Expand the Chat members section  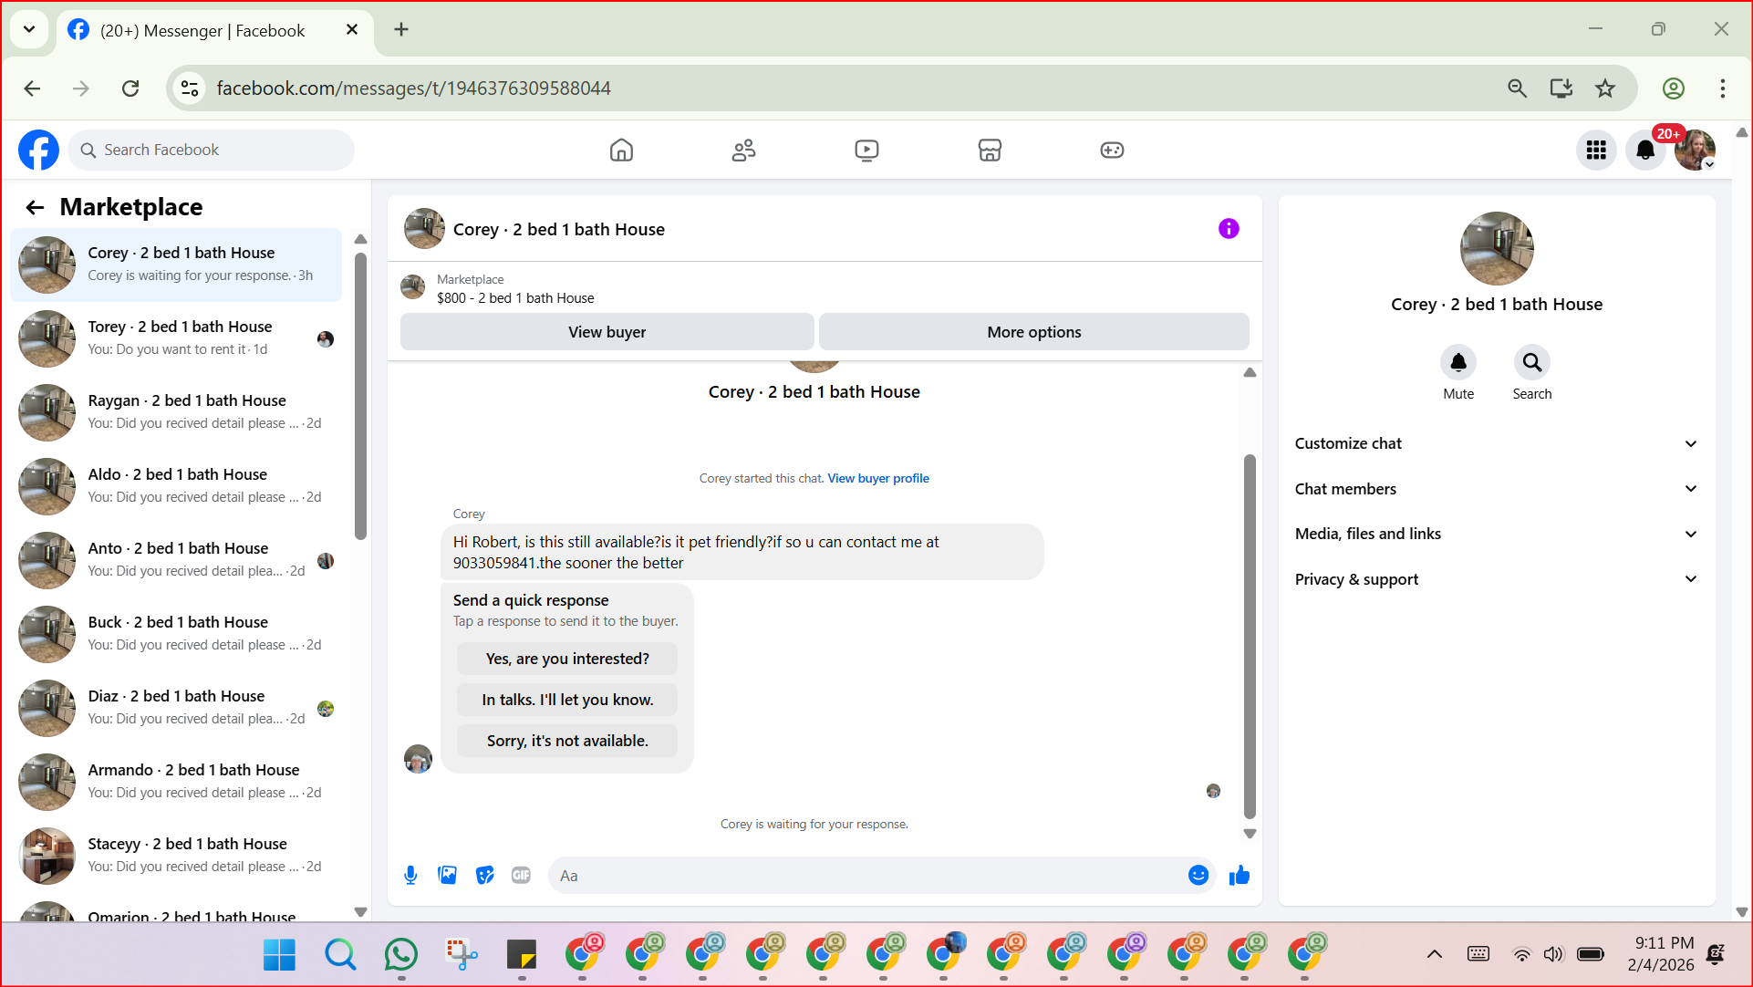[x=1496, y=489]
